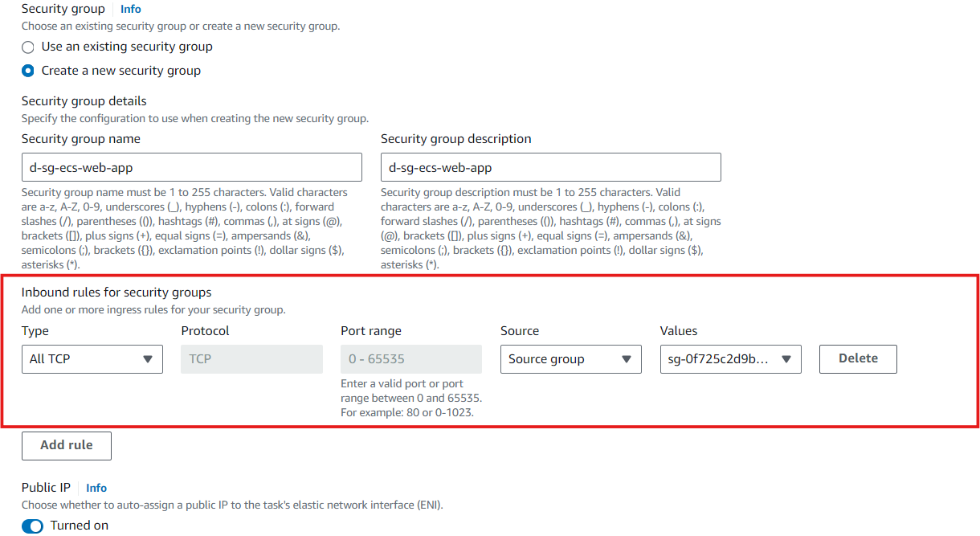Screen dimensions: 980x536
Task: Open the Security group Info link
Action: tap(130, 9)
